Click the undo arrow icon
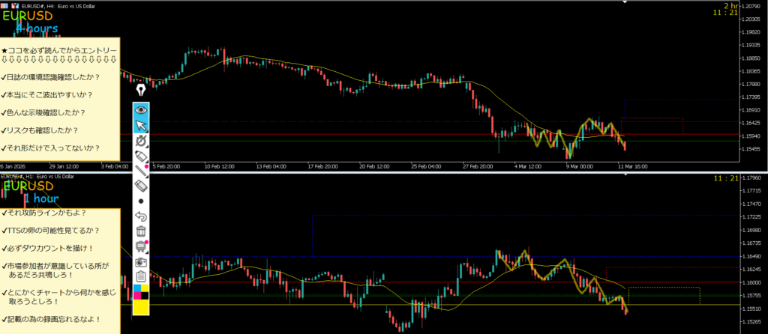Viewport: 768px width, 334px height. [140, 216]
